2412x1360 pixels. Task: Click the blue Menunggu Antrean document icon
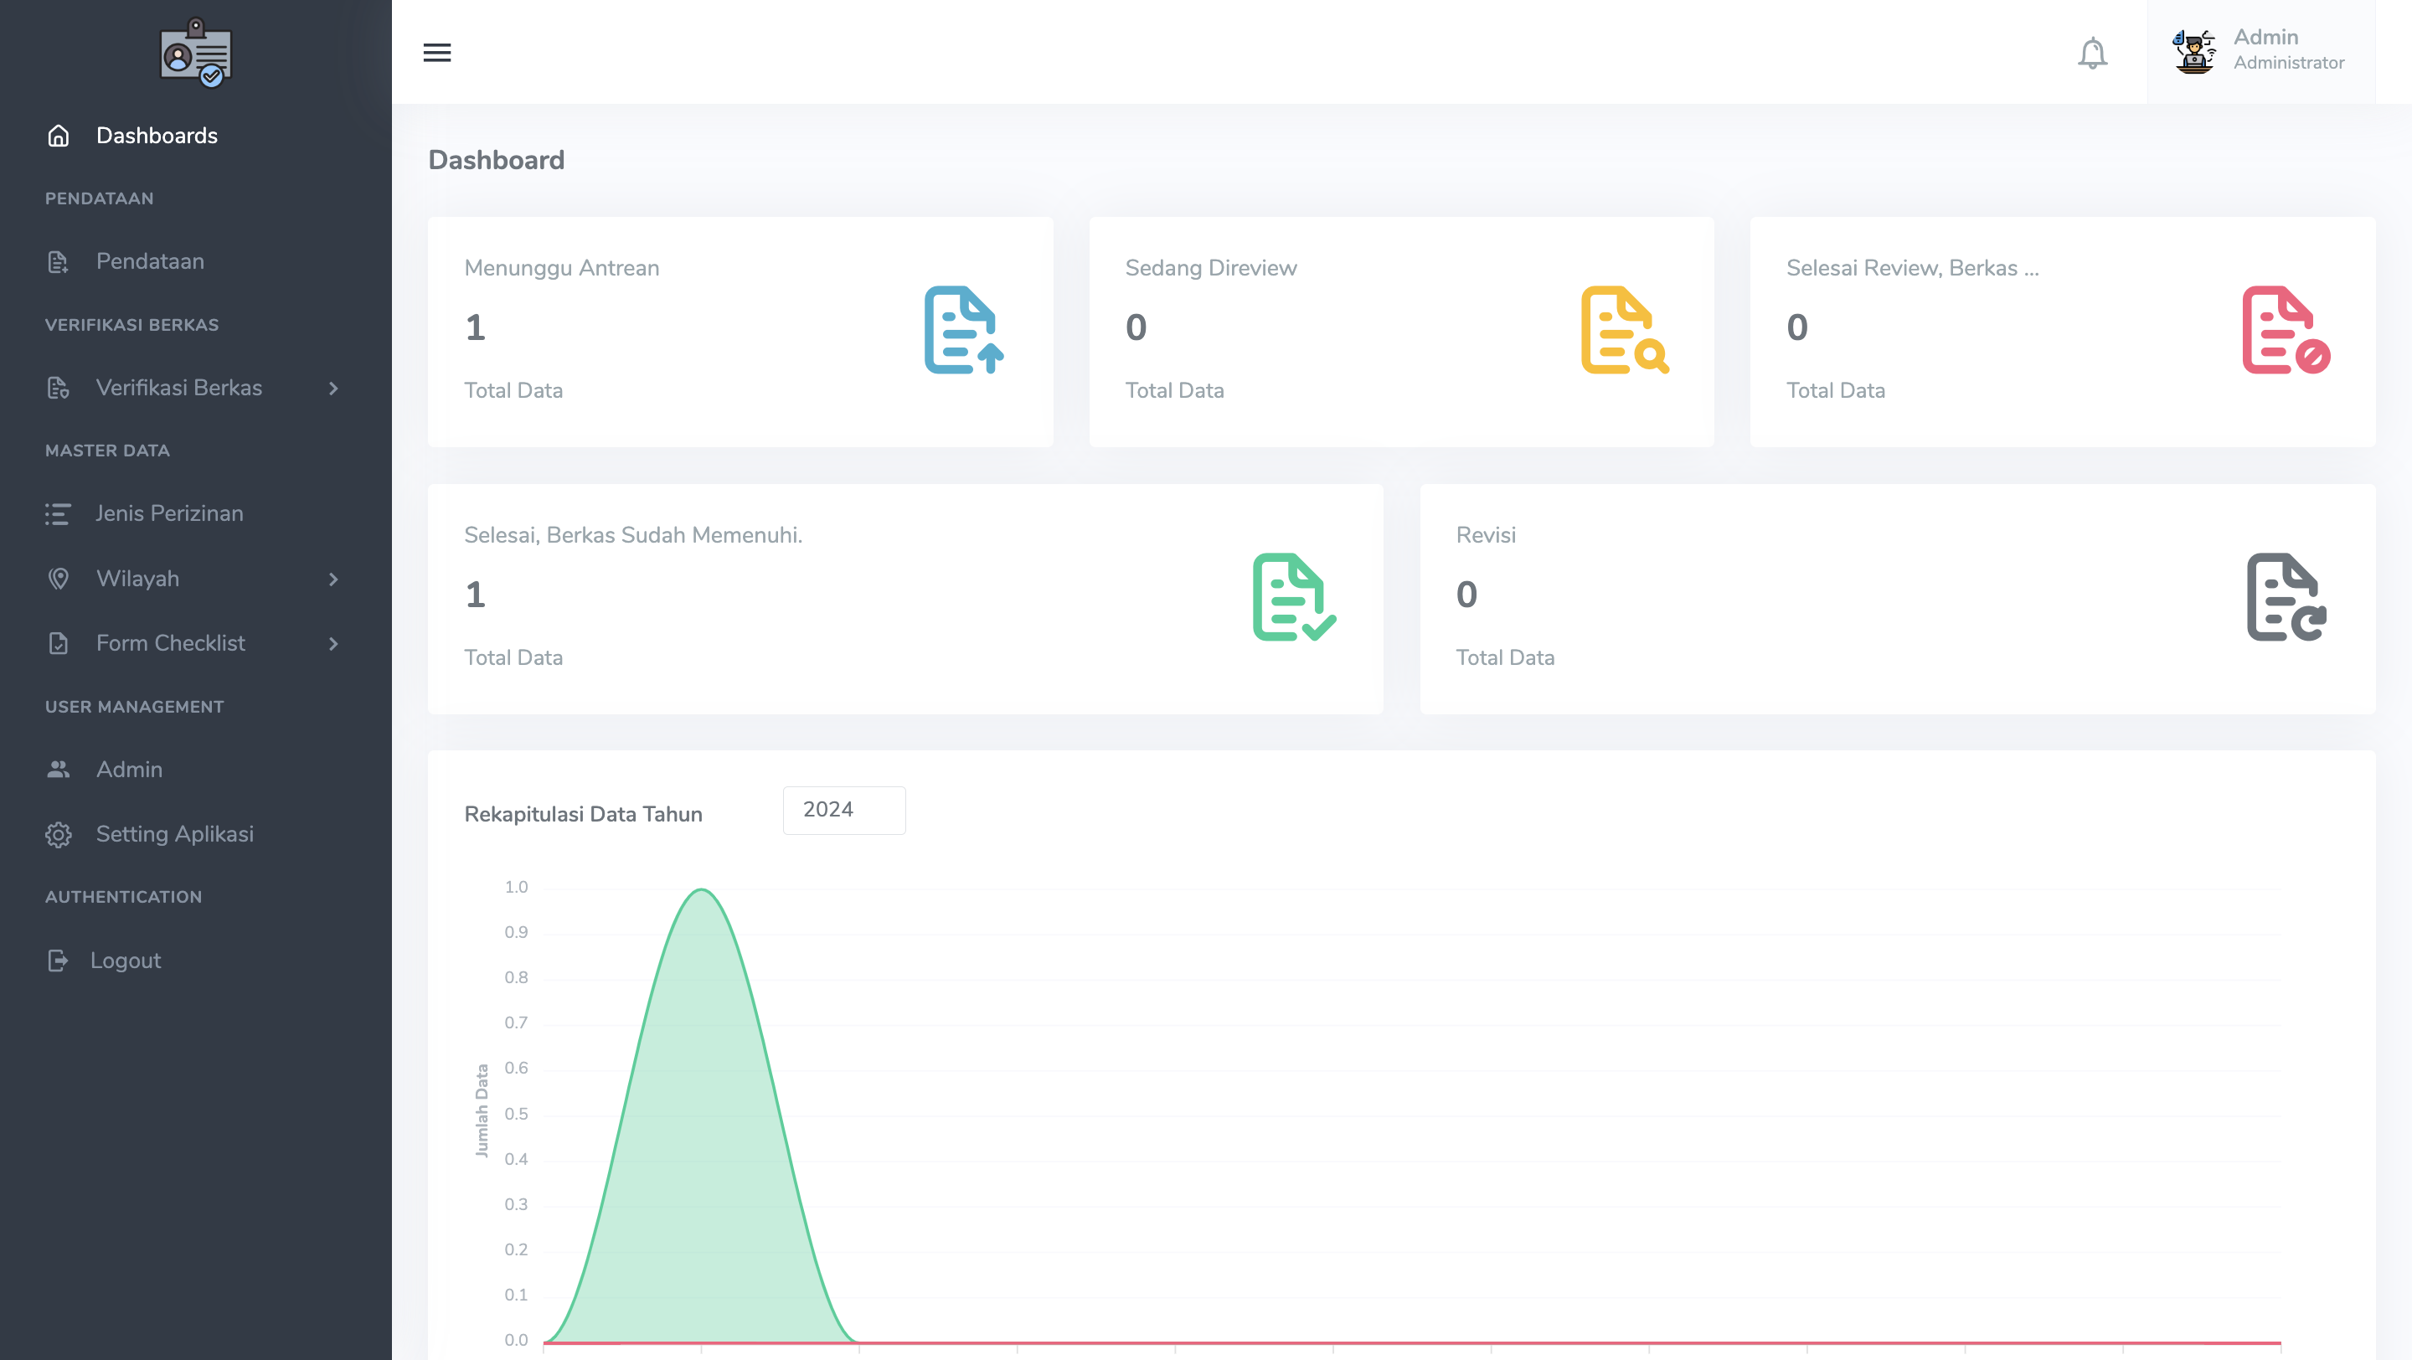point(963,331)
